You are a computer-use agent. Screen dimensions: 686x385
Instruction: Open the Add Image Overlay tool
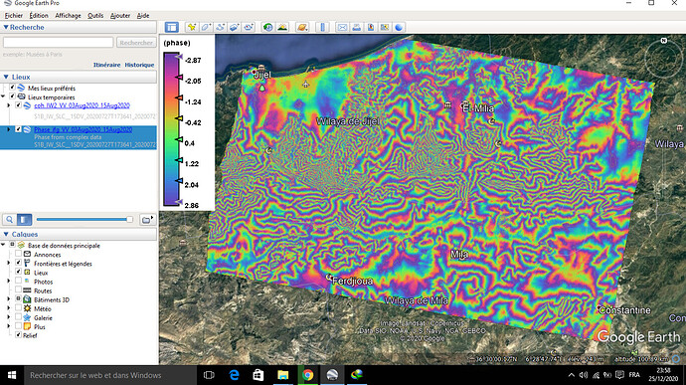(235, 27)
